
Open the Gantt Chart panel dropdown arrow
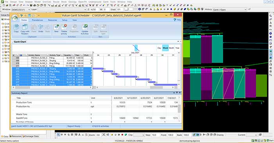point(178,42)
